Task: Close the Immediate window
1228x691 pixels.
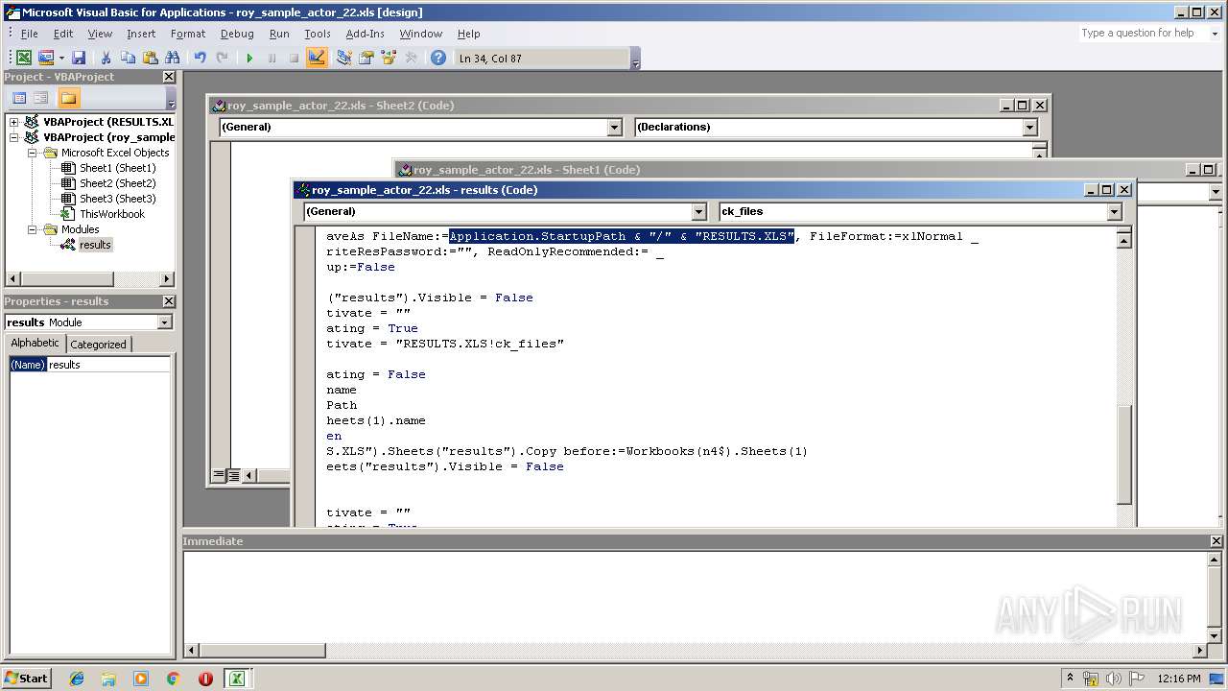Action: tap(1216, 541)
